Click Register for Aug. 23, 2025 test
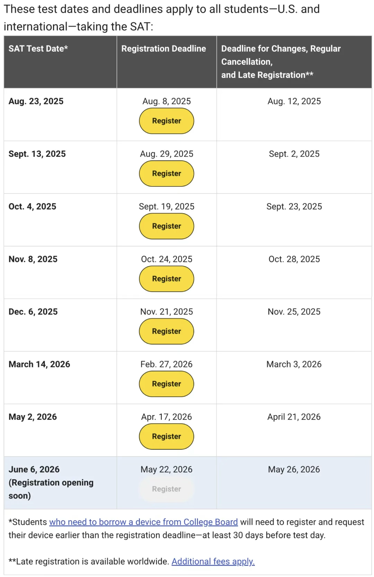374x577 pixels. [167, 121]
